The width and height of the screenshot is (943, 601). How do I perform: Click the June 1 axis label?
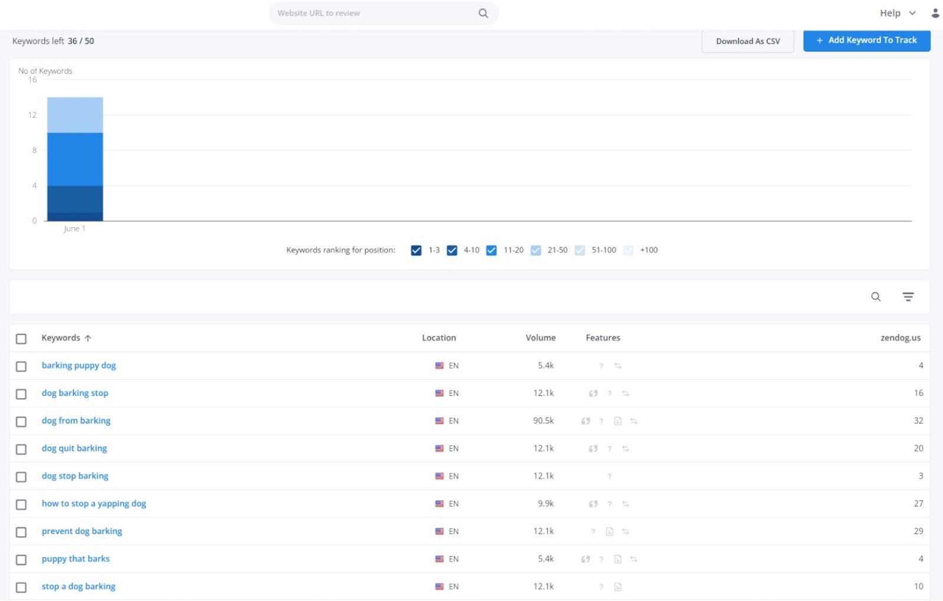point(75,229)
